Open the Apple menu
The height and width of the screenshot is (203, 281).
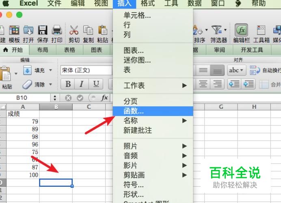pos(6,3)
